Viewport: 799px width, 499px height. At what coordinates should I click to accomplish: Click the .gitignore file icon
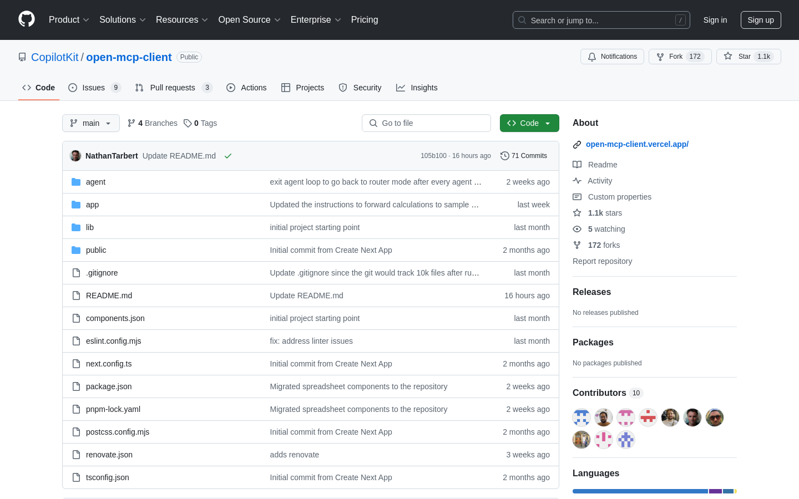(x=76, y=273)
